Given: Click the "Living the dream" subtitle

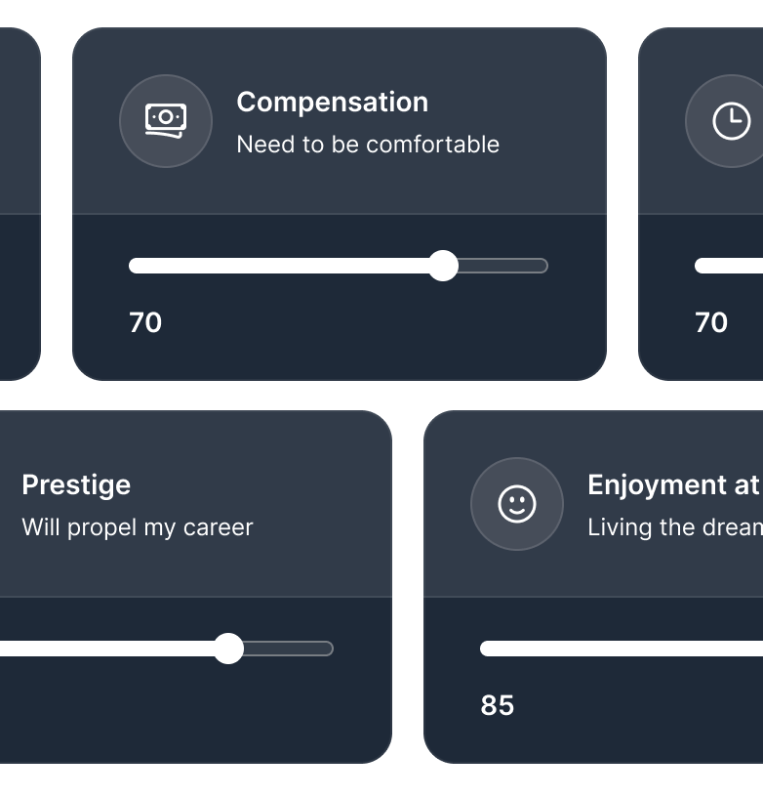Looking at the screenshot, I should [675, 527].
